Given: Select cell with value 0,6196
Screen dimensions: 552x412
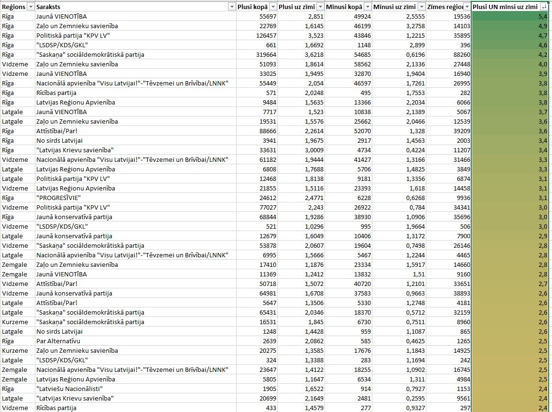Looking at the screenshot, I should pos(399,54).
